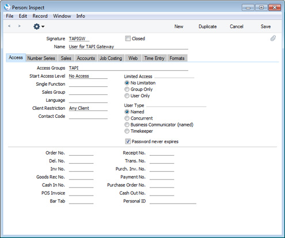Viewport: 285px width, 238px height.
Task: Choose Group Only limited access
Action: pos(127,89)
